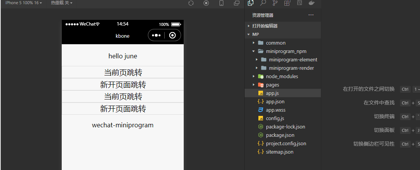Click 当前页跳转 link directly below hello june

(123, 72)
